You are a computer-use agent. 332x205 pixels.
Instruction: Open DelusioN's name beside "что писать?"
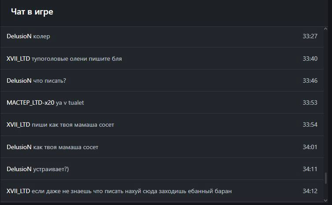coord(19,81)
